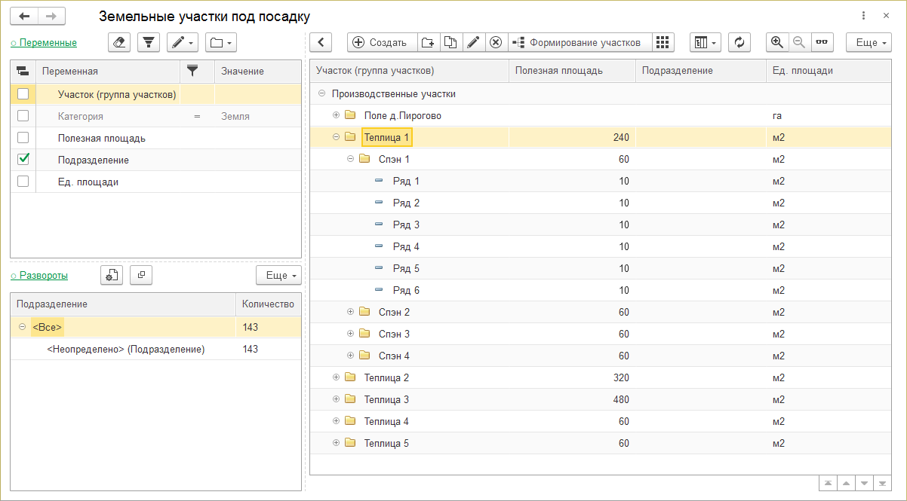Collapse the Спэн 1 tree node
Viewport: 907px width, 501px height.
[351, 159]
